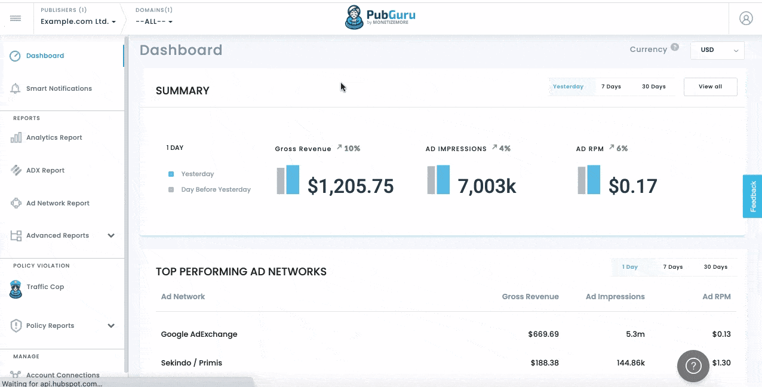Screen dimensions: 762x387
Task: Click the $0.13 Google AdExchange RPM
Action: coord(721,334)
